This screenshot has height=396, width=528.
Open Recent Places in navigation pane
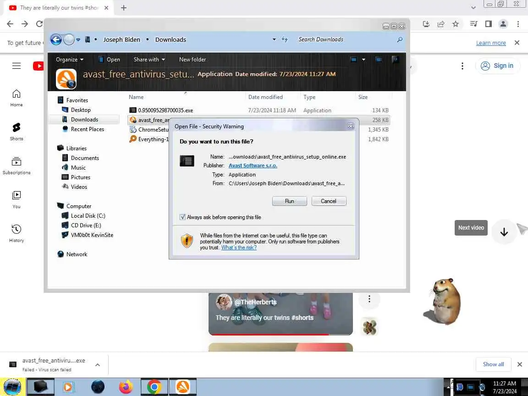tap(87, 129)
